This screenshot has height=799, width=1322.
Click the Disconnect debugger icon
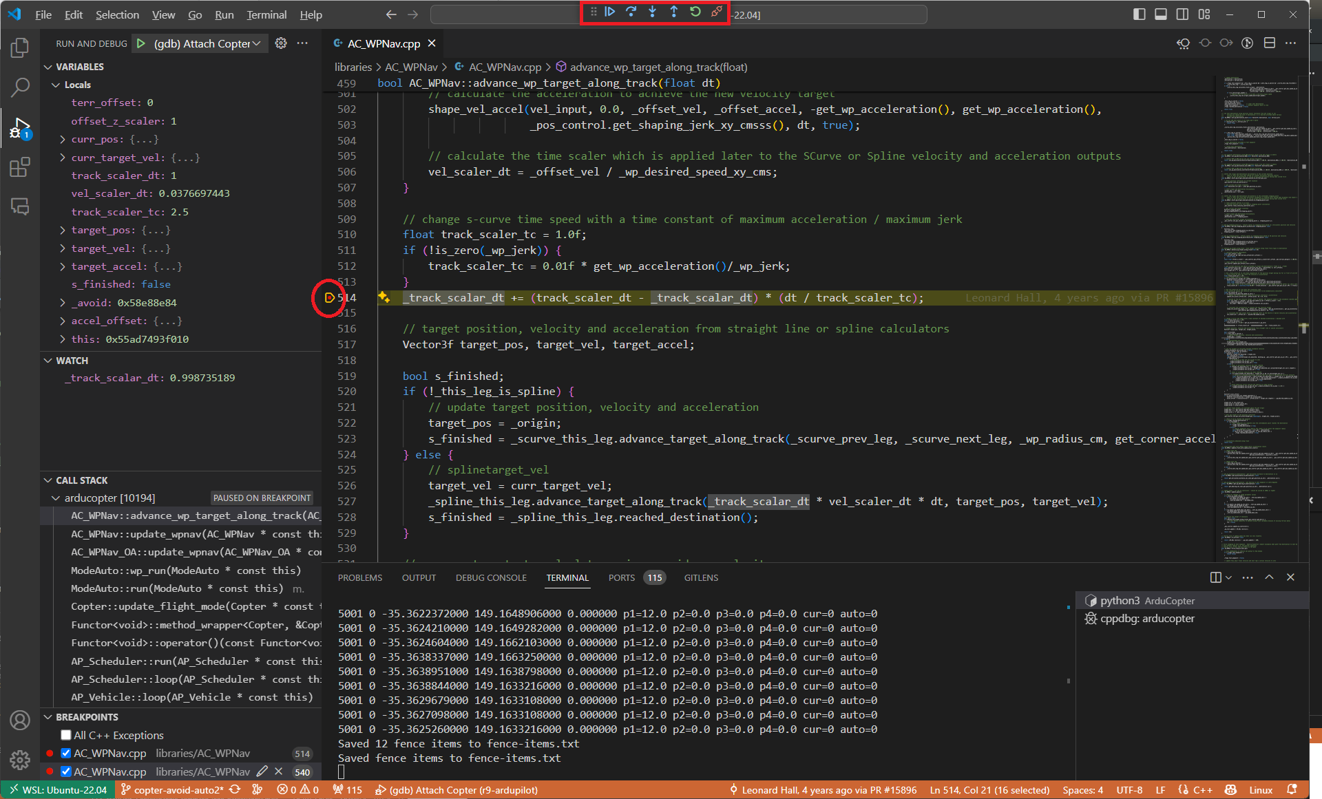tap(717, 12)
